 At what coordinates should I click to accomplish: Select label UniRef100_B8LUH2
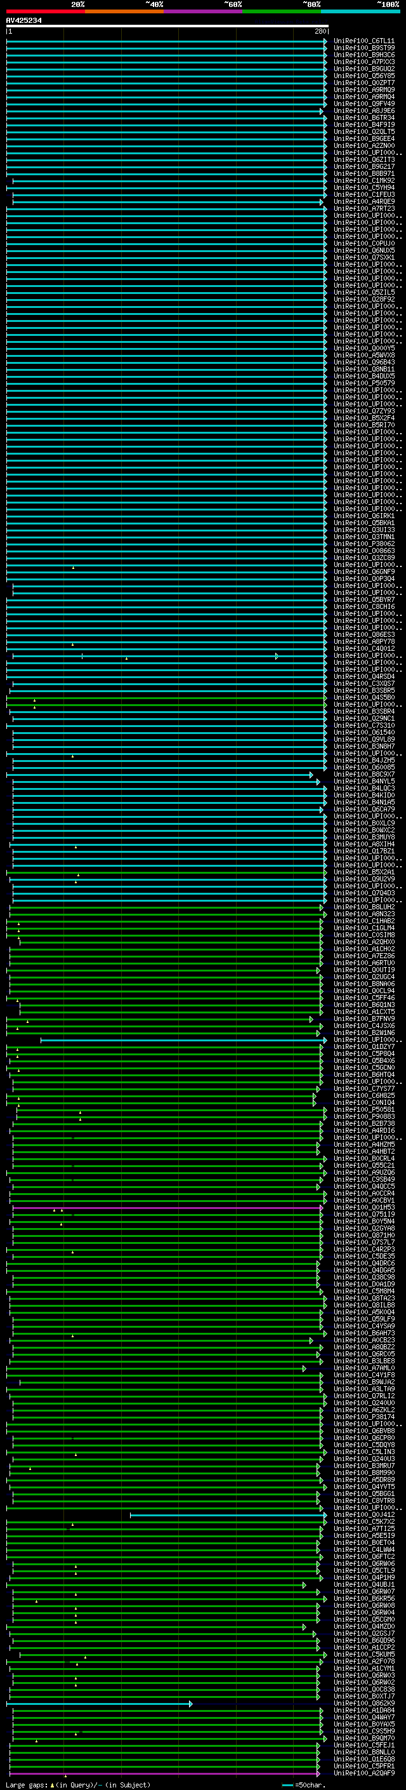[x=364, y=907]
